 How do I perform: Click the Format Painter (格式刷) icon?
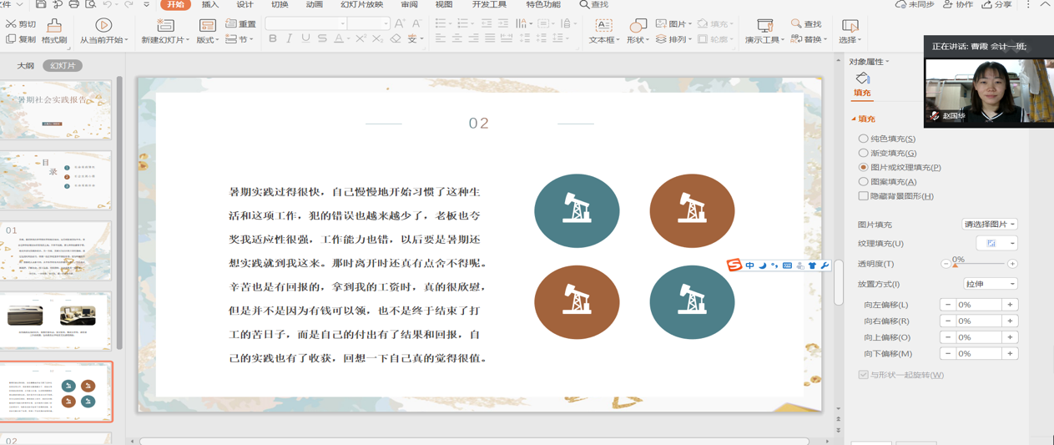pyautogui.click(x=54, y=26)
